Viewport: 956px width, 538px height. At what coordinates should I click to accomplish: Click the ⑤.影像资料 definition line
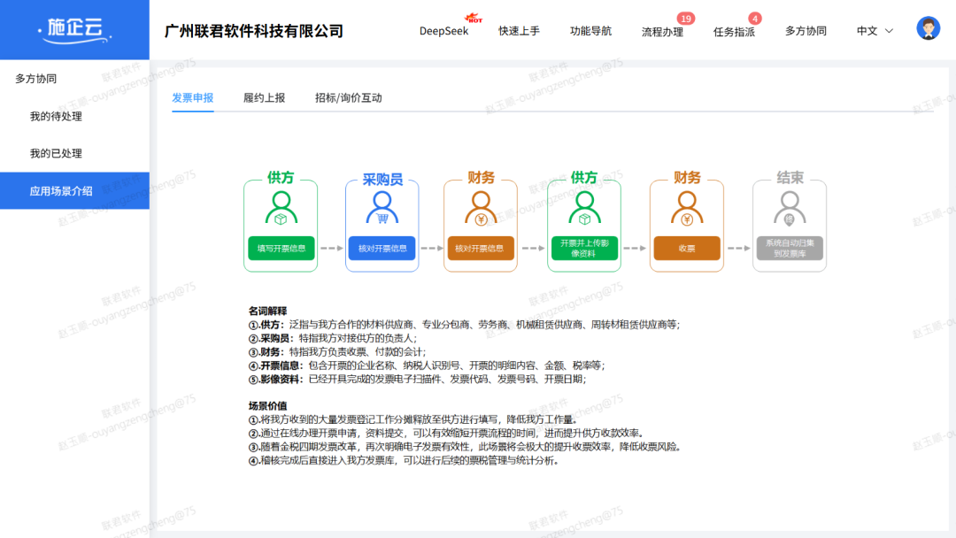(418, 379)
